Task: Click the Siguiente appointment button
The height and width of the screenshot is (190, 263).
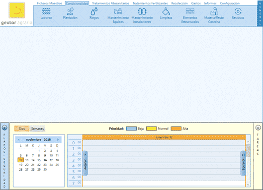Action: click(243, 163)
